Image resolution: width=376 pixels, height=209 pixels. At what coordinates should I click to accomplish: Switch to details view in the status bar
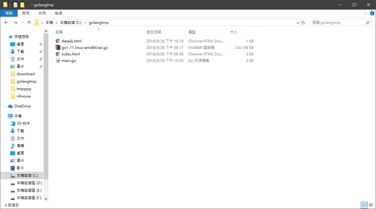pos(364,205)
